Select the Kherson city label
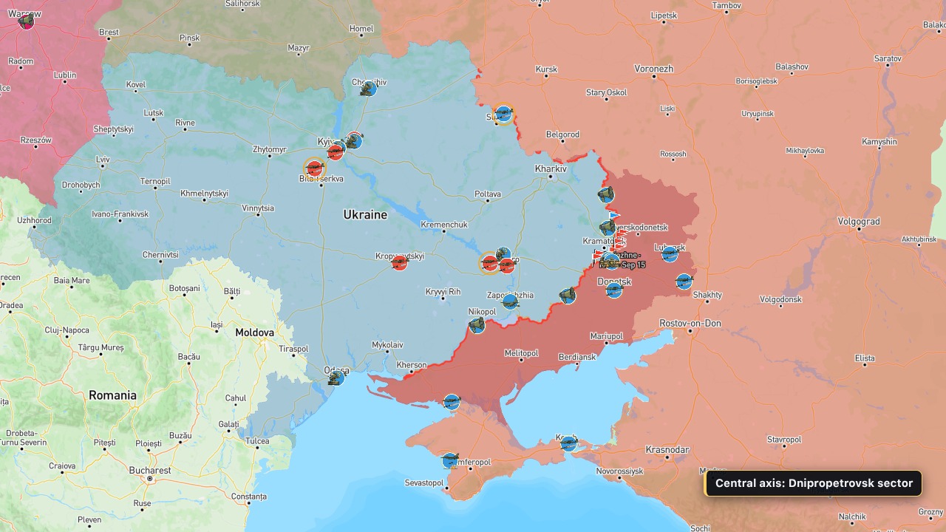The height and width of the screenshot is (532, 946). (412, 365)
